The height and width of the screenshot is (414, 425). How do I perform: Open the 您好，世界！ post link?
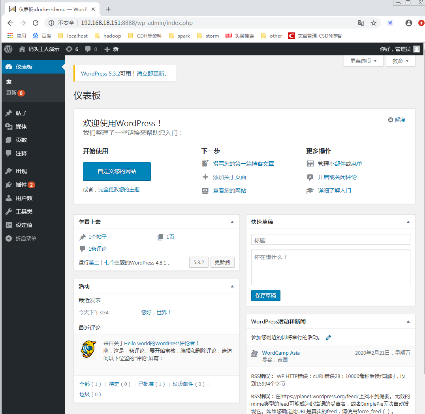(156, 312)
